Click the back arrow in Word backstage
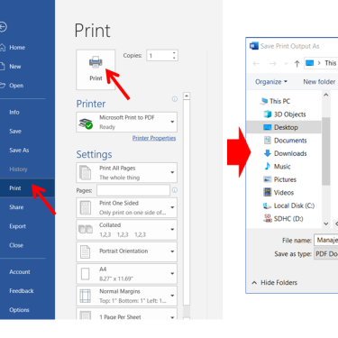This screenshot has height=338, width=338. [x=3, y=27]
